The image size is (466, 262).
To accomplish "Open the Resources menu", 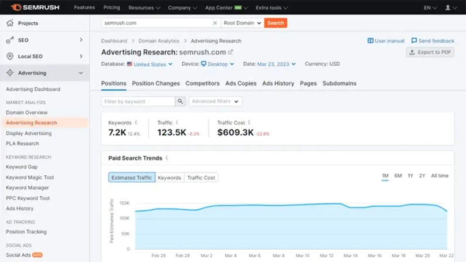I will tap(144, 8).
